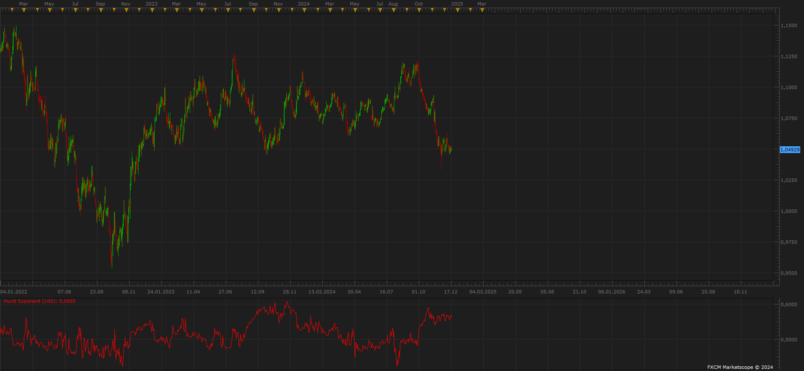Screen dimensions: 804x371
Task: Click the 1,1000 price axis label
Action: click(789, 87)
